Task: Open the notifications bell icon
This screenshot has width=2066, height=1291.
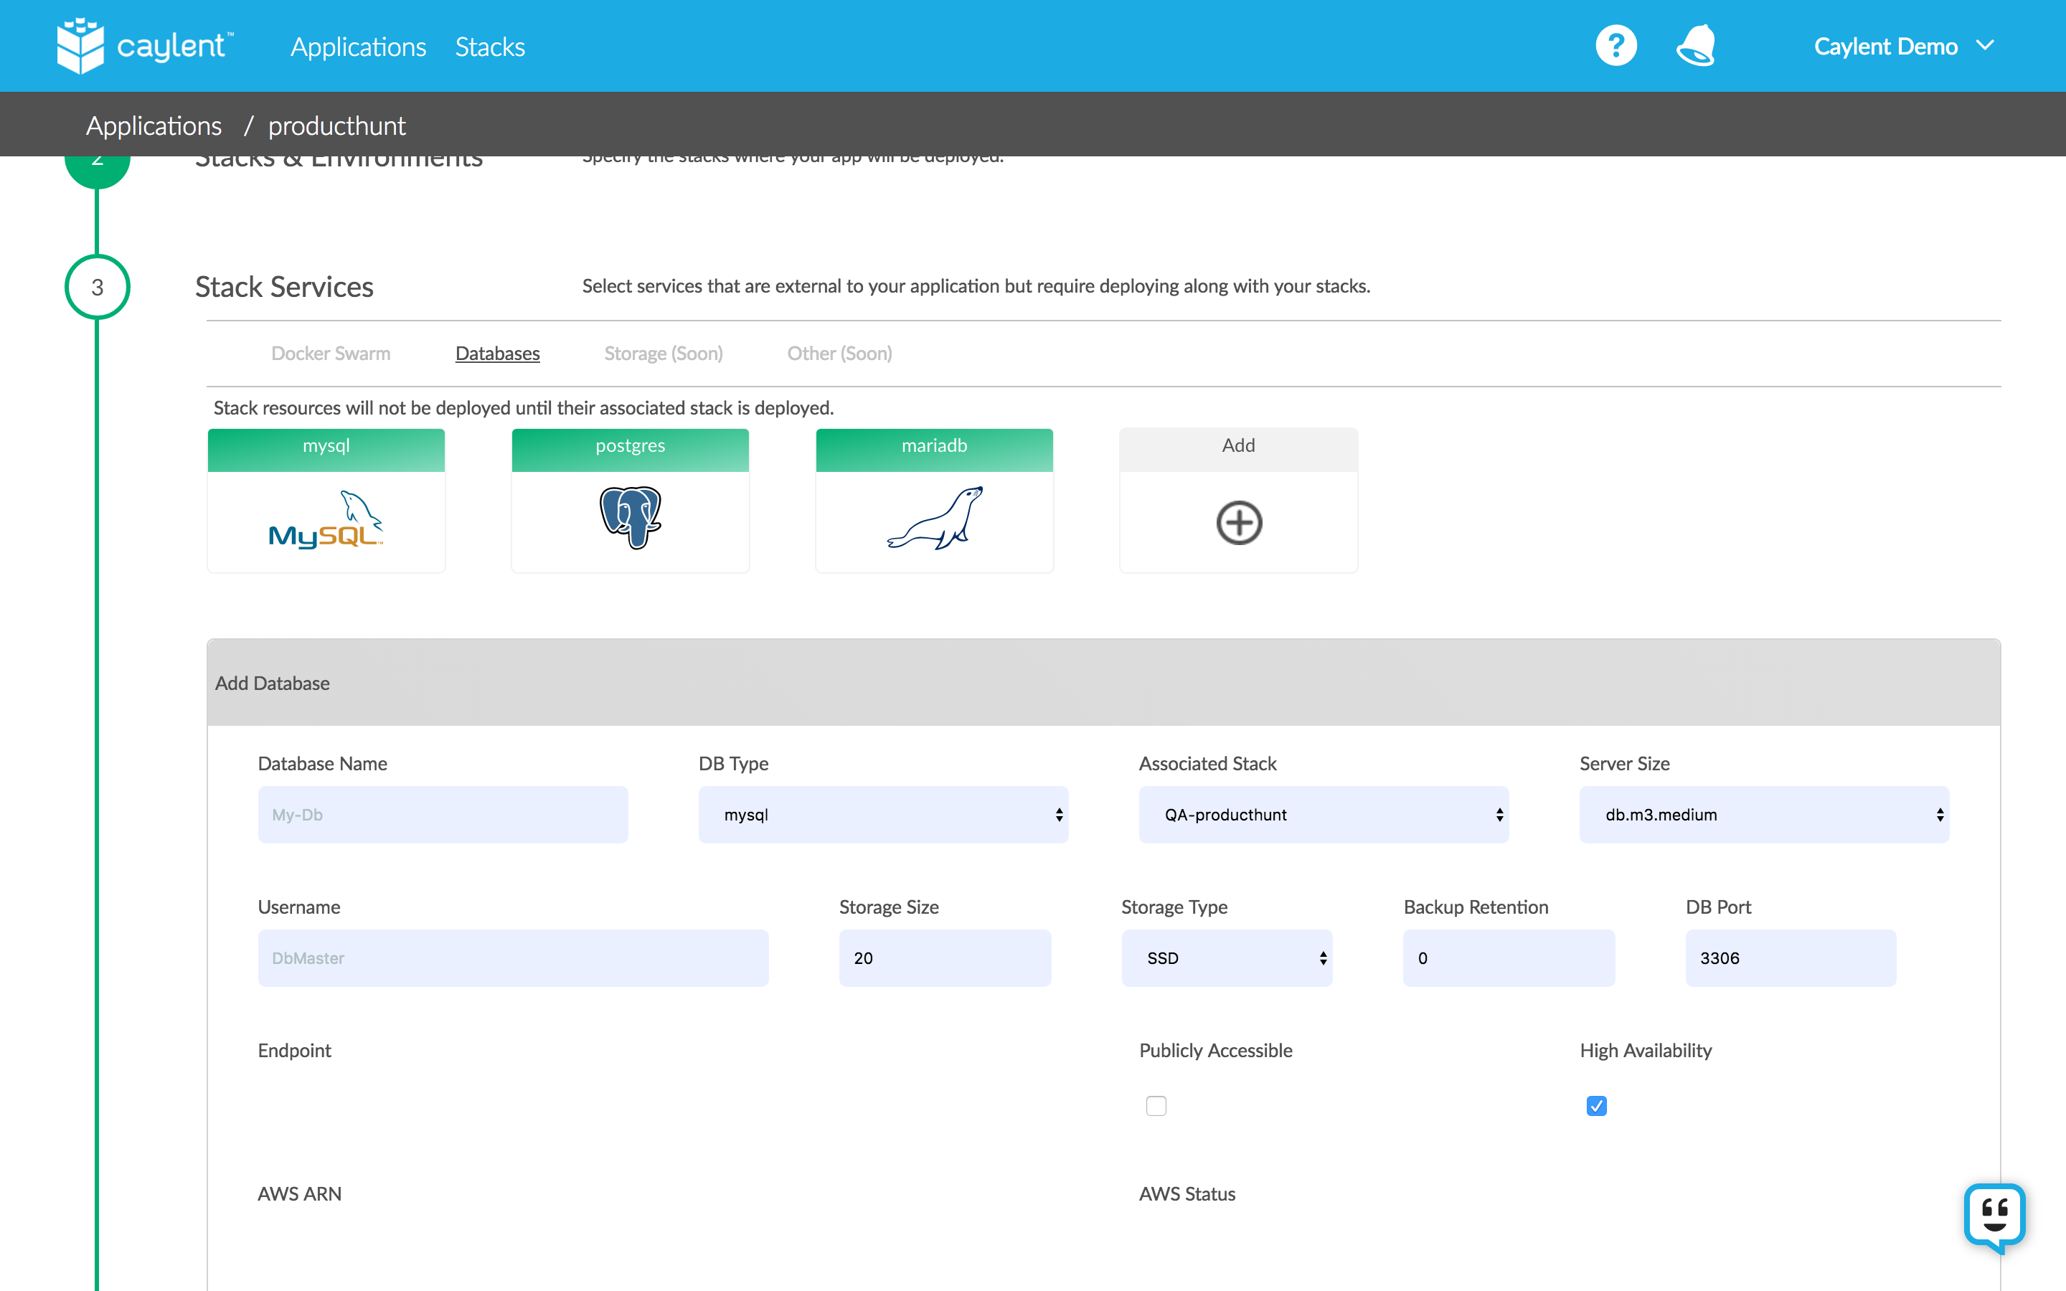Action: coord(1696,46)
